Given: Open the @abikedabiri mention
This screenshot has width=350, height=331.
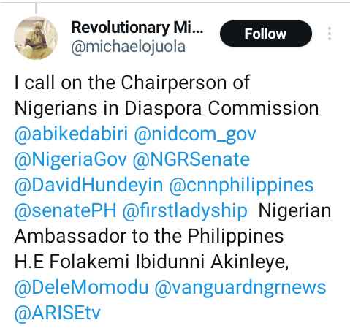Looking at the screenshot, I should (x=71, y=134).
